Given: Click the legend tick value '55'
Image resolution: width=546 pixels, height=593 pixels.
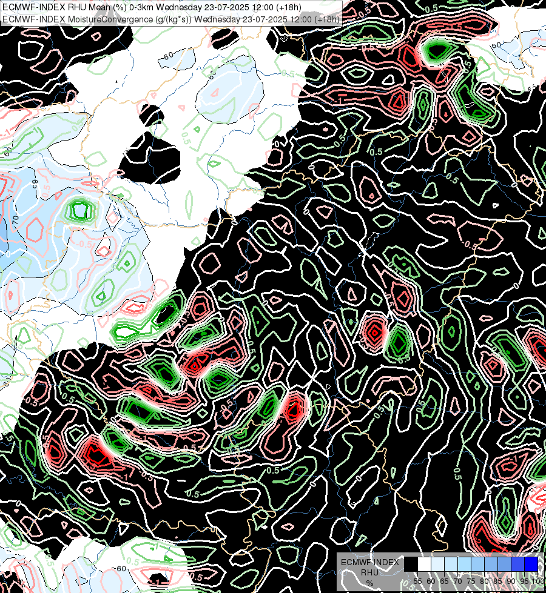Looking at the screenshot, I should click(x=417, y=581).
